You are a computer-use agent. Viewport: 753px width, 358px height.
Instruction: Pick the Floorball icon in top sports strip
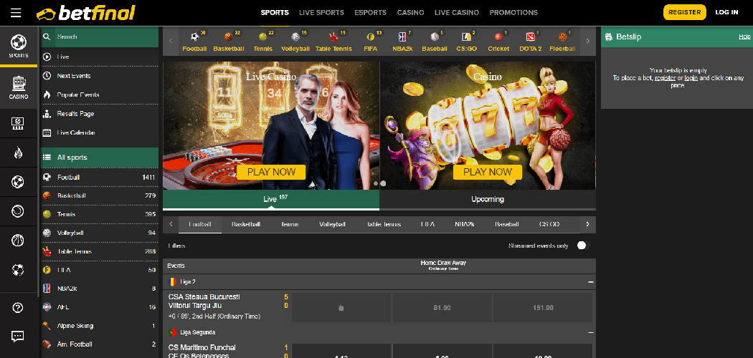point(562,41)
